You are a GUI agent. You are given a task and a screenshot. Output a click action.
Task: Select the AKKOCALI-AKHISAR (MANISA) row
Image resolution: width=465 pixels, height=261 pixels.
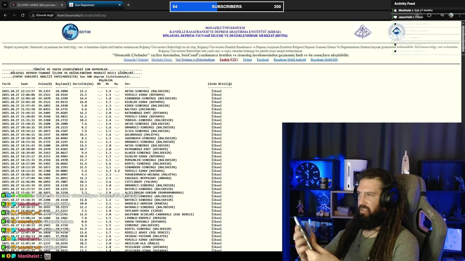(x=112, y=203)
